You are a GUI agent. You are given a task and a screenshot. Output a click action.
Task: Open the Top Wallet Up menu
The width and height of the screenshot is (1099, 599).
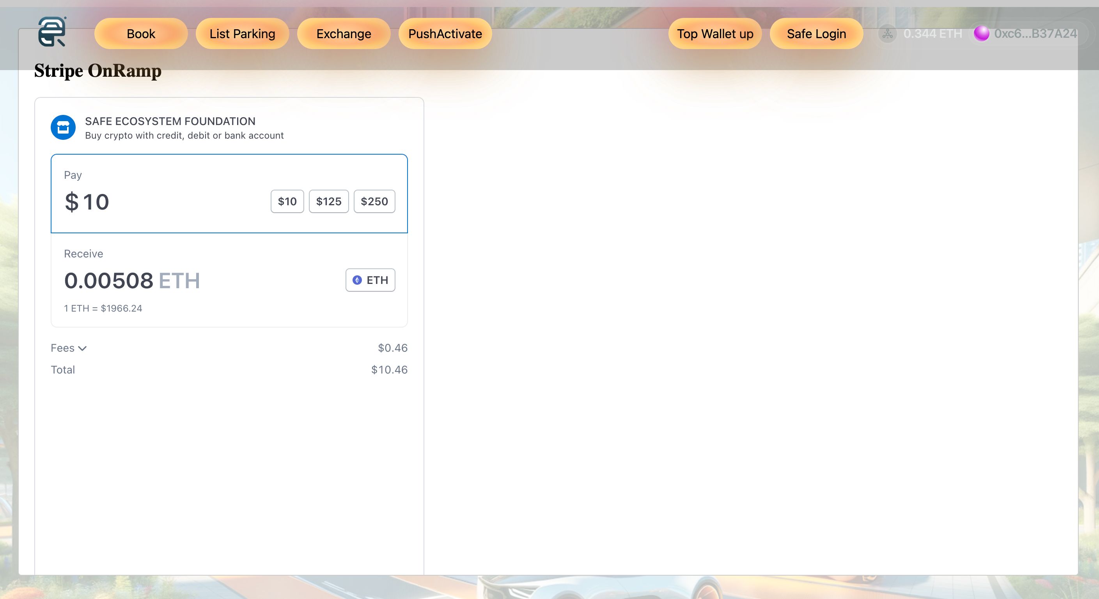click(x=714, y=33)
